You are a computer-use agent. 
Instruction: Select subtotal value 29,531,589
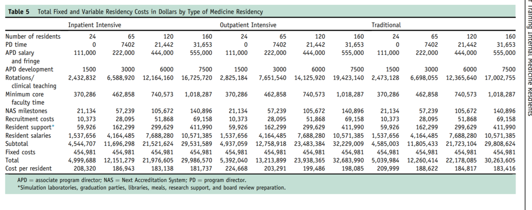click(196, 144)
